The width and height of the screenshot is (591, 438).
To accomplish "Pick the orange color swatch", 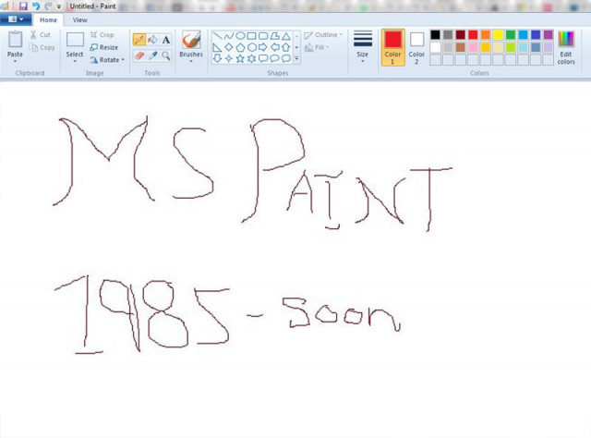I will point(486,35).
